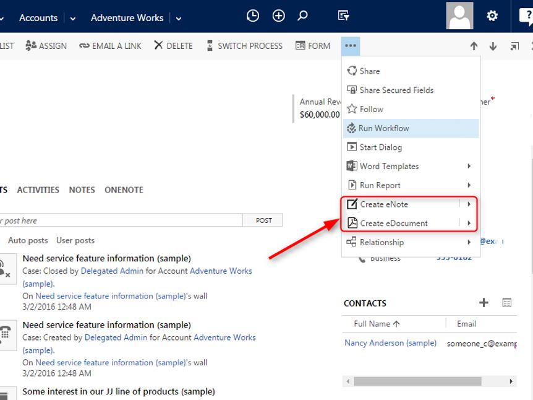533x400 pixels.
Task: Open Relationship menu entry
Action: [411, 242]
